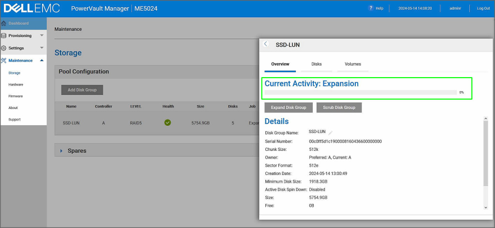Expand the Provisioning menu arrow
The image size is (495, 228).
[42, 36]
